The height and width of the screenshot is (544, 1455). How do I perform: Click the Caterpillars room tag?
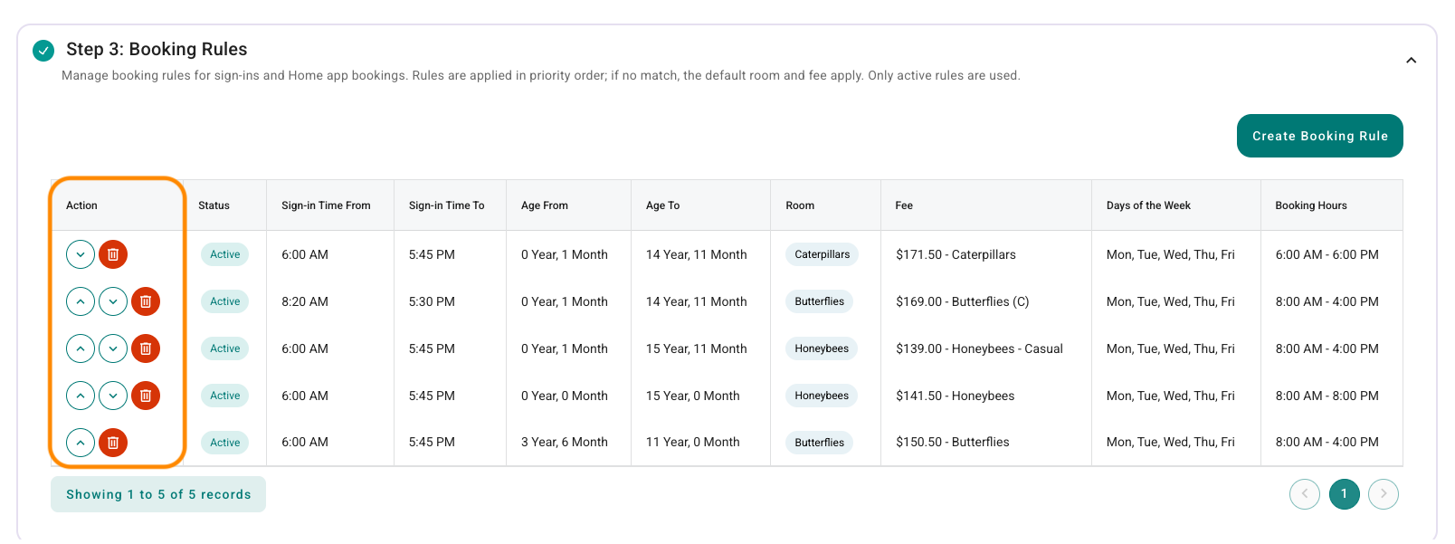tap(822, 254)
